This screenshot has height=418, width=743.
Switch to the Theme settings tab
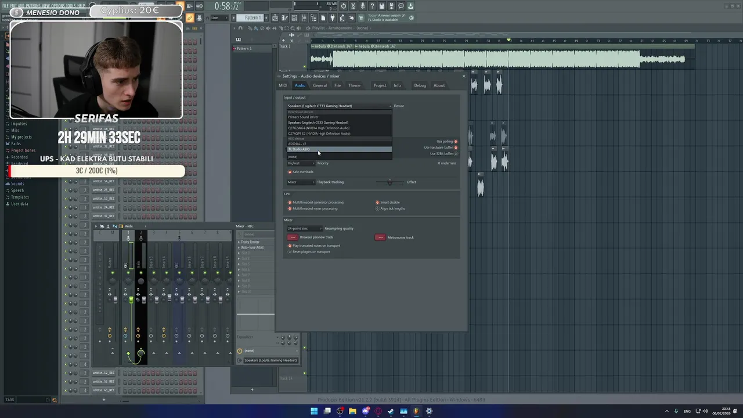click(354, 85)
